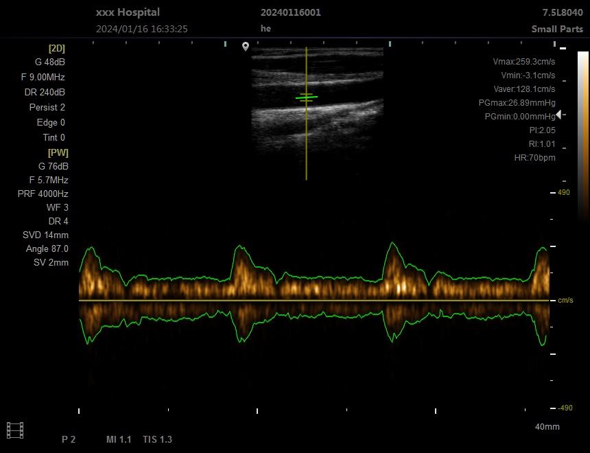The image size is (590, 453).
Task: Click the cm/s unit label
Action: (565, 300)
